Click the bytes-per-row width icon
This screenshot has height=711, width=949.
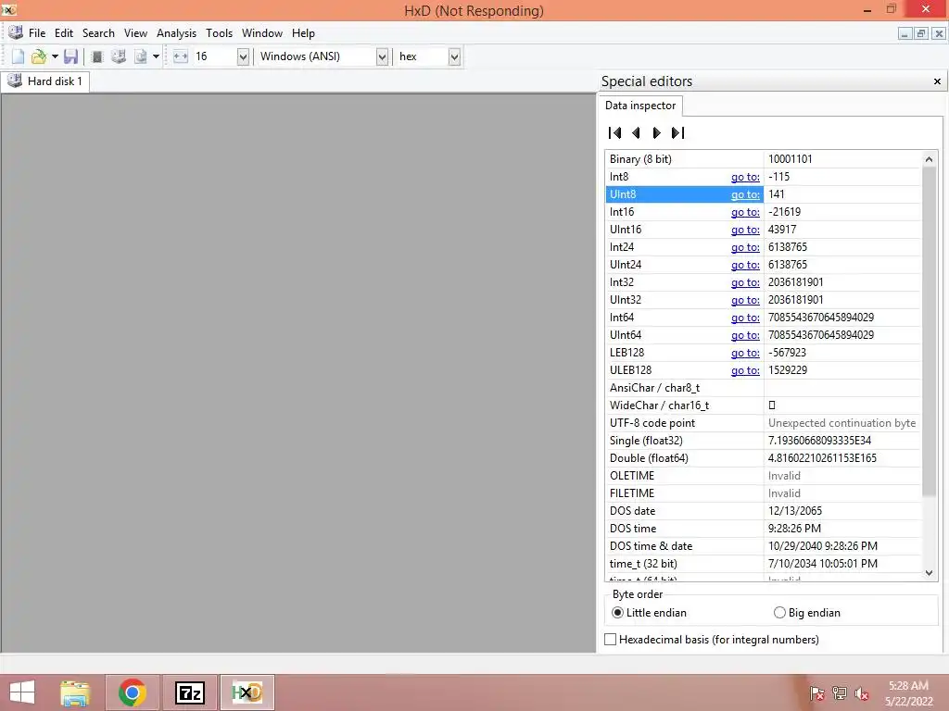(x=181, y=56)
